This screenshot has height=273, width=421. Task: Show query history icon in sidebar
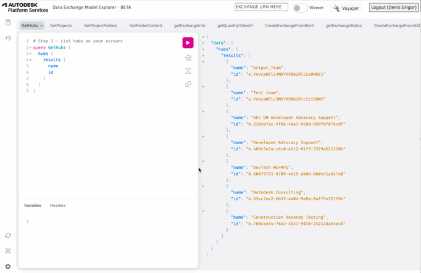click(8, 38)
